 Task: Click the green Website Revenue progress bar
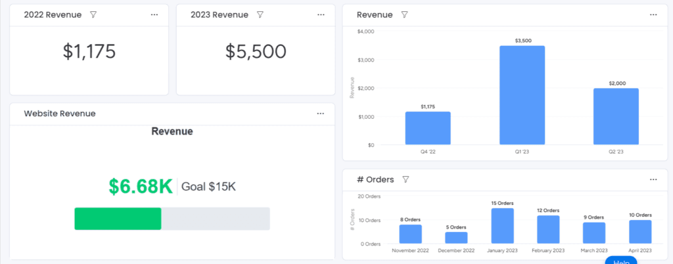coord(118,219)
